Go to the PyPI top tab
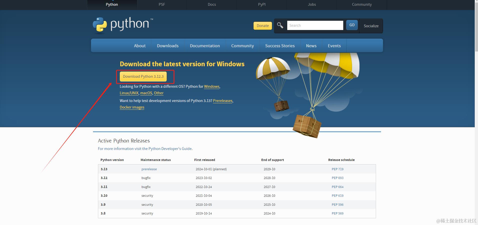This screenshot has width=478, height=225. (x=262, y=4)
